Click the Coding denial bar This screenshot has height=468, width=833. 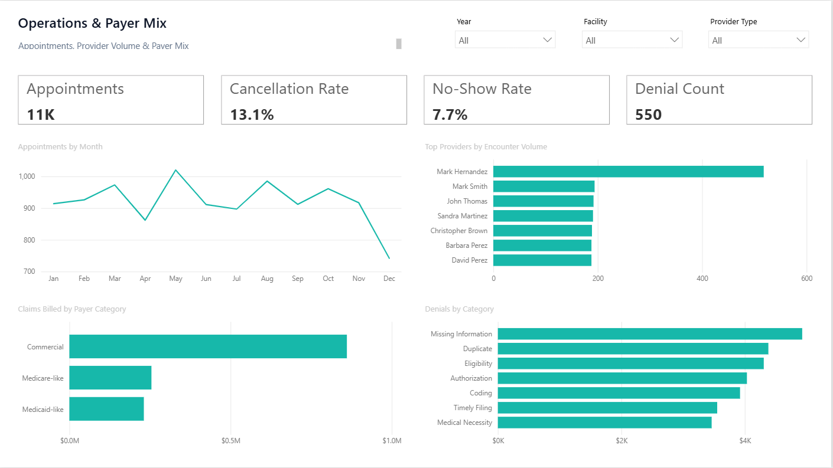[x=619, y=393]
